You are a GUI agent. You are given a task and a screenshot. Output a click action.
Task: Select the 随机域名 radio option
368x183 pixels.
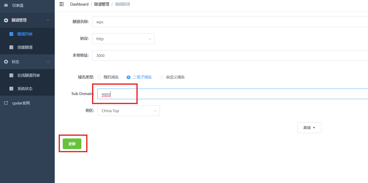[x=99, y=77]
